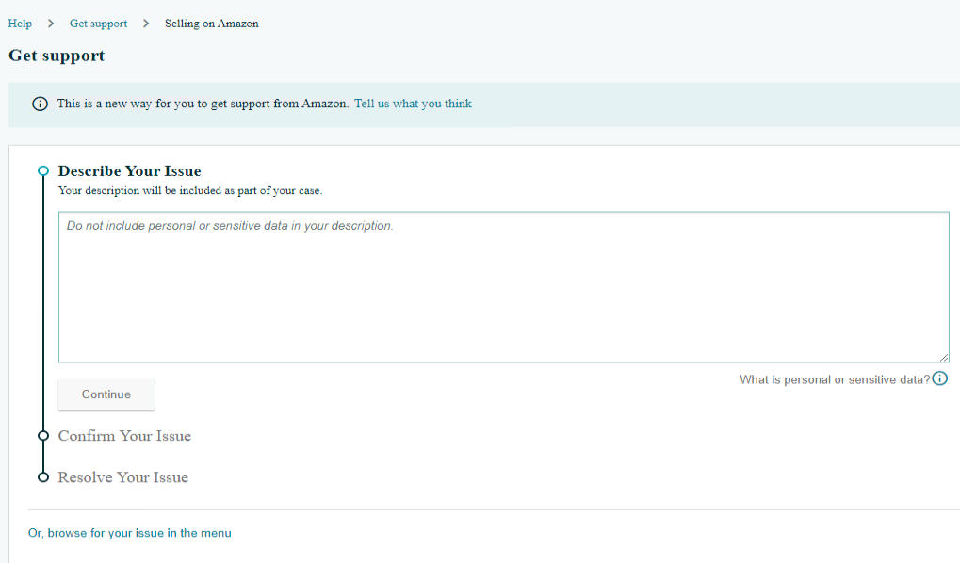Click the Describe Your Issue step heading

129,171
